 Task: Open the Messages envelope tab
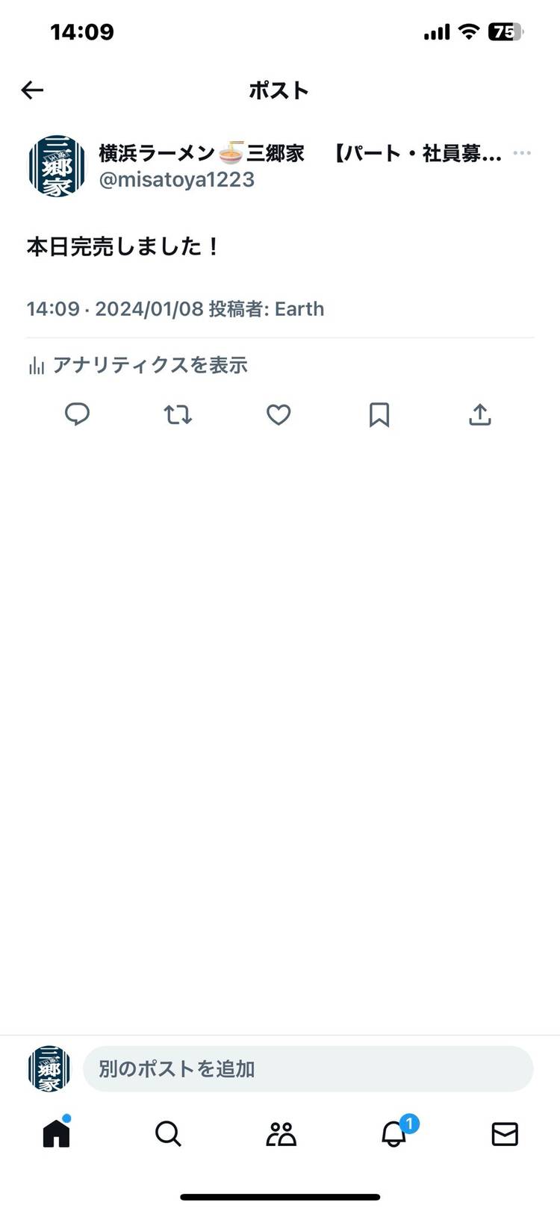(505, 1133)
